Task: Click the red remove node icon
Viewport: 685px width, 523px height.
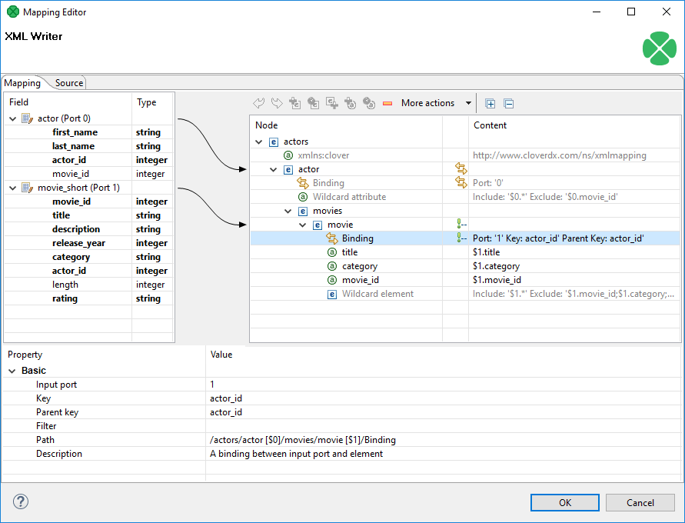Action: pos(387,104)
